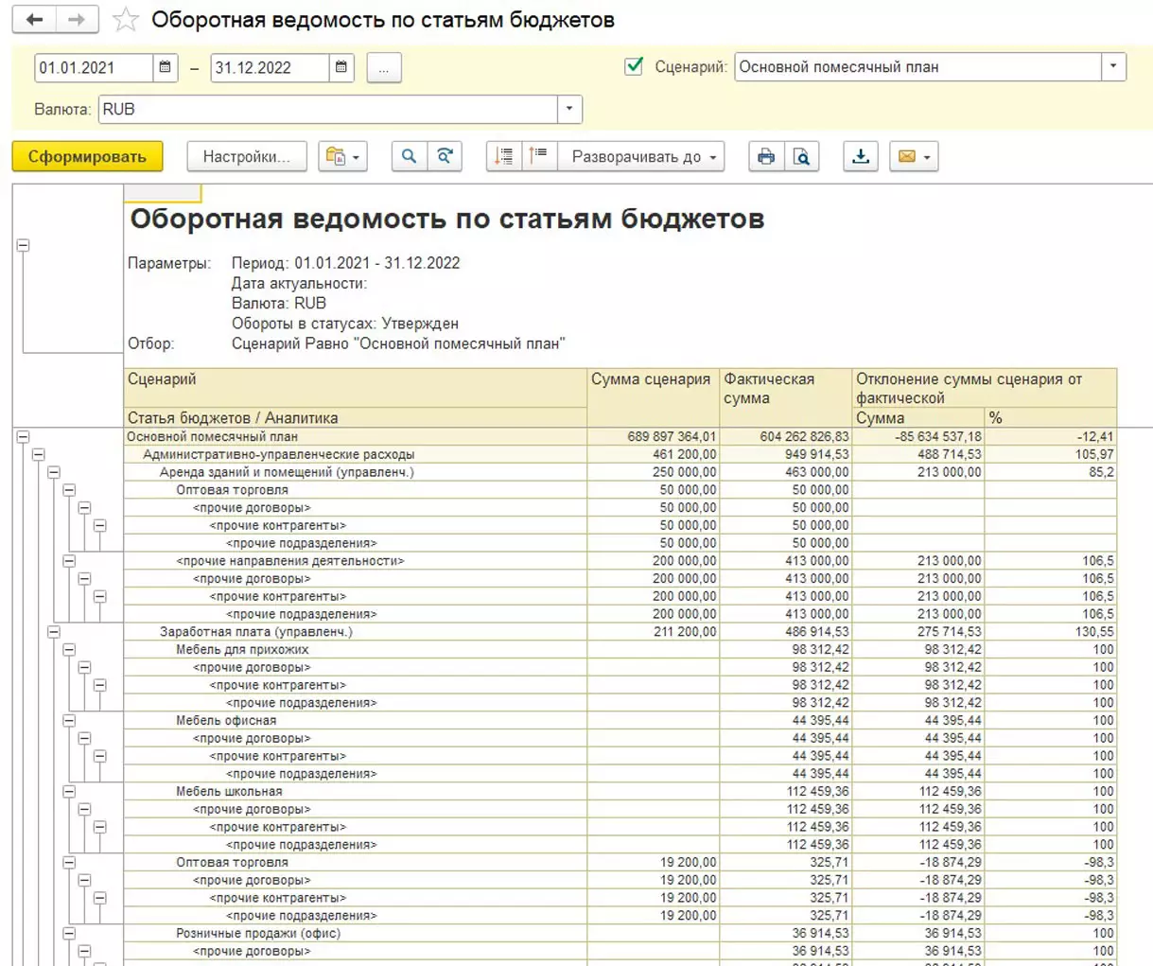Collapse the Розничные продажи (офис) group
The width and height of the screenshot is (1153, 966).
69,934
